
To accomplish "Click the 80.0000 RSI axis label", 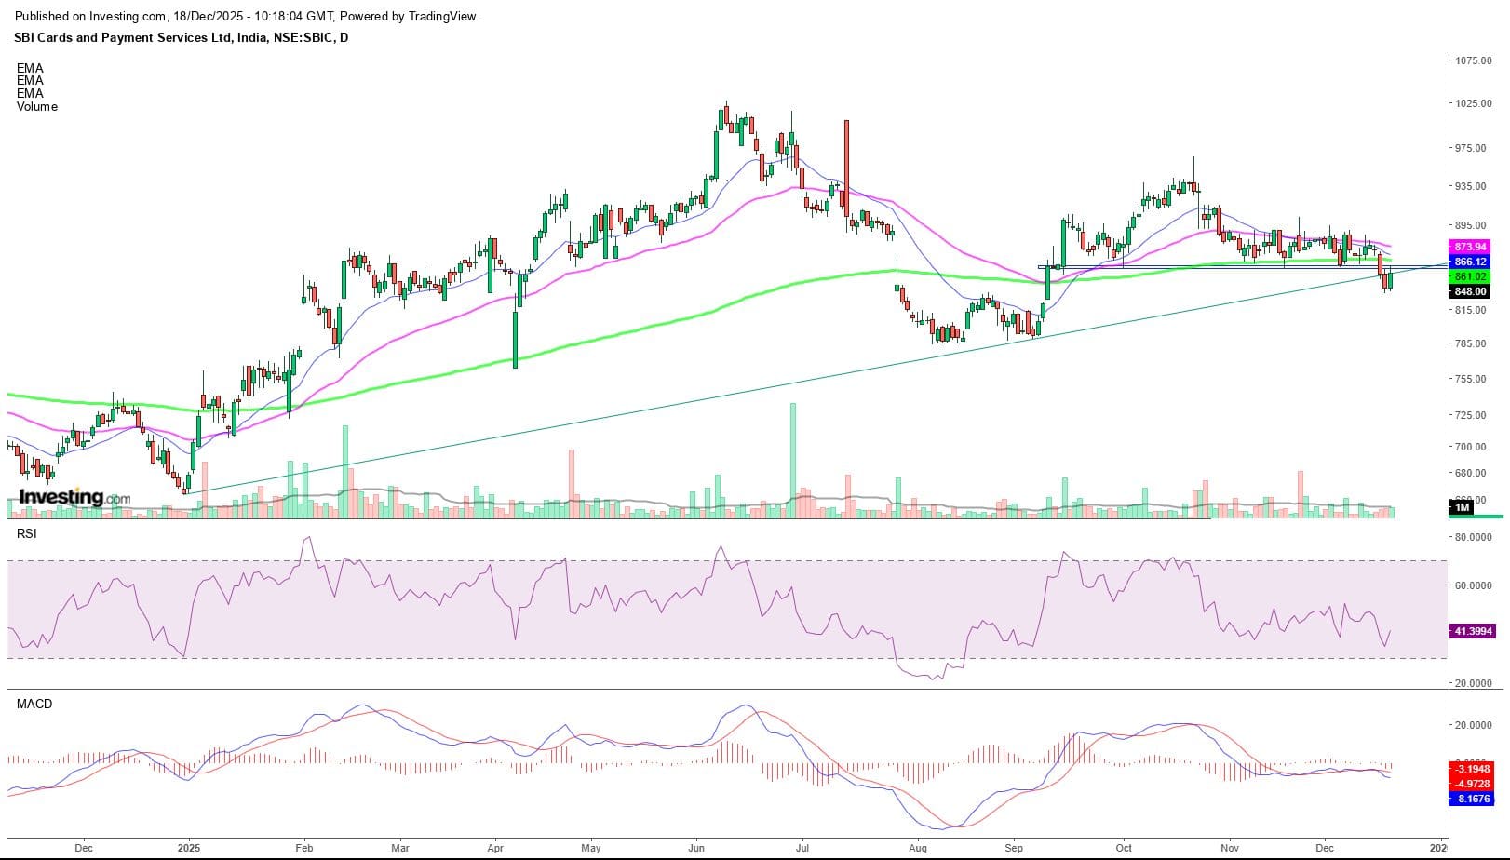I will [1474, 537].
